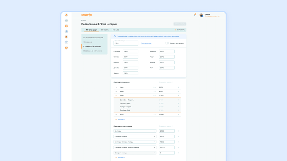
Task: Open the calendar icon in the sidebar
Action: point(66,42)
